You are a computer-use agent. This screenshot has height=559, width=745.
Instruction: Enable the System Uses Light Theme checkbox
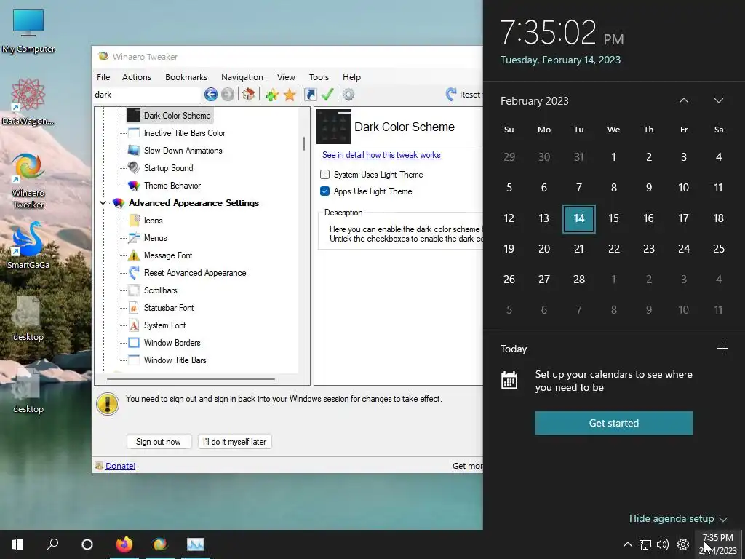click(325, 175)
